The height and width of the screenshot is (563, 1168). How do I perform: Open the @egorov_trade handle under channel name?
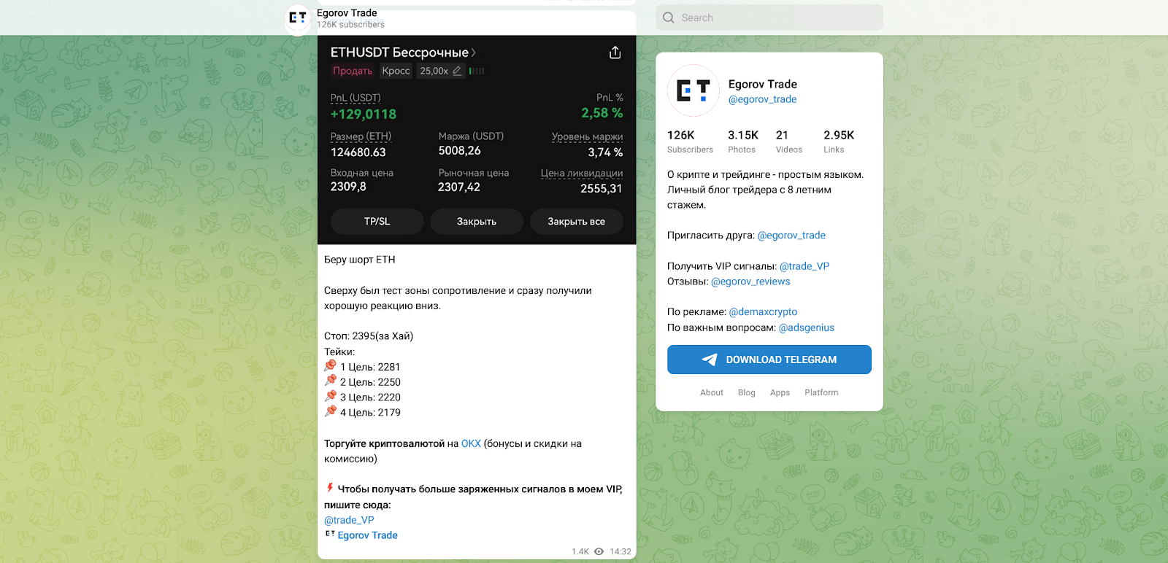click(x=762, y=99)
